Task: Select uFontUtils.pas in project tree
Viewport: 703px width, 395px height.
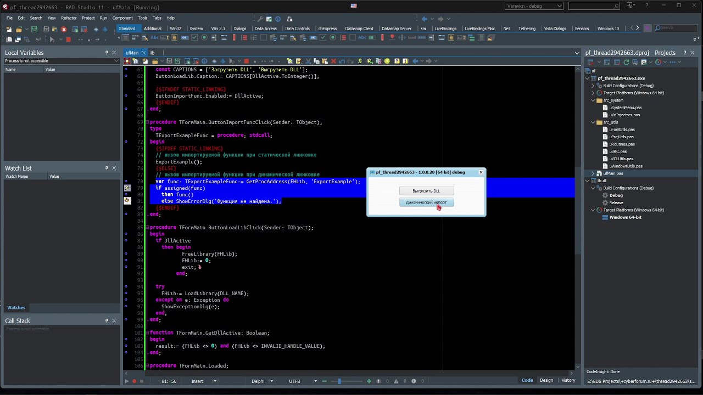Action: [x=622, y=129]
